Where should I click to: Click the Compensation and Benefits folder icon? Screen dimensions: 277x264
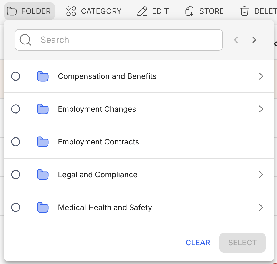click(x=42, y=76)
